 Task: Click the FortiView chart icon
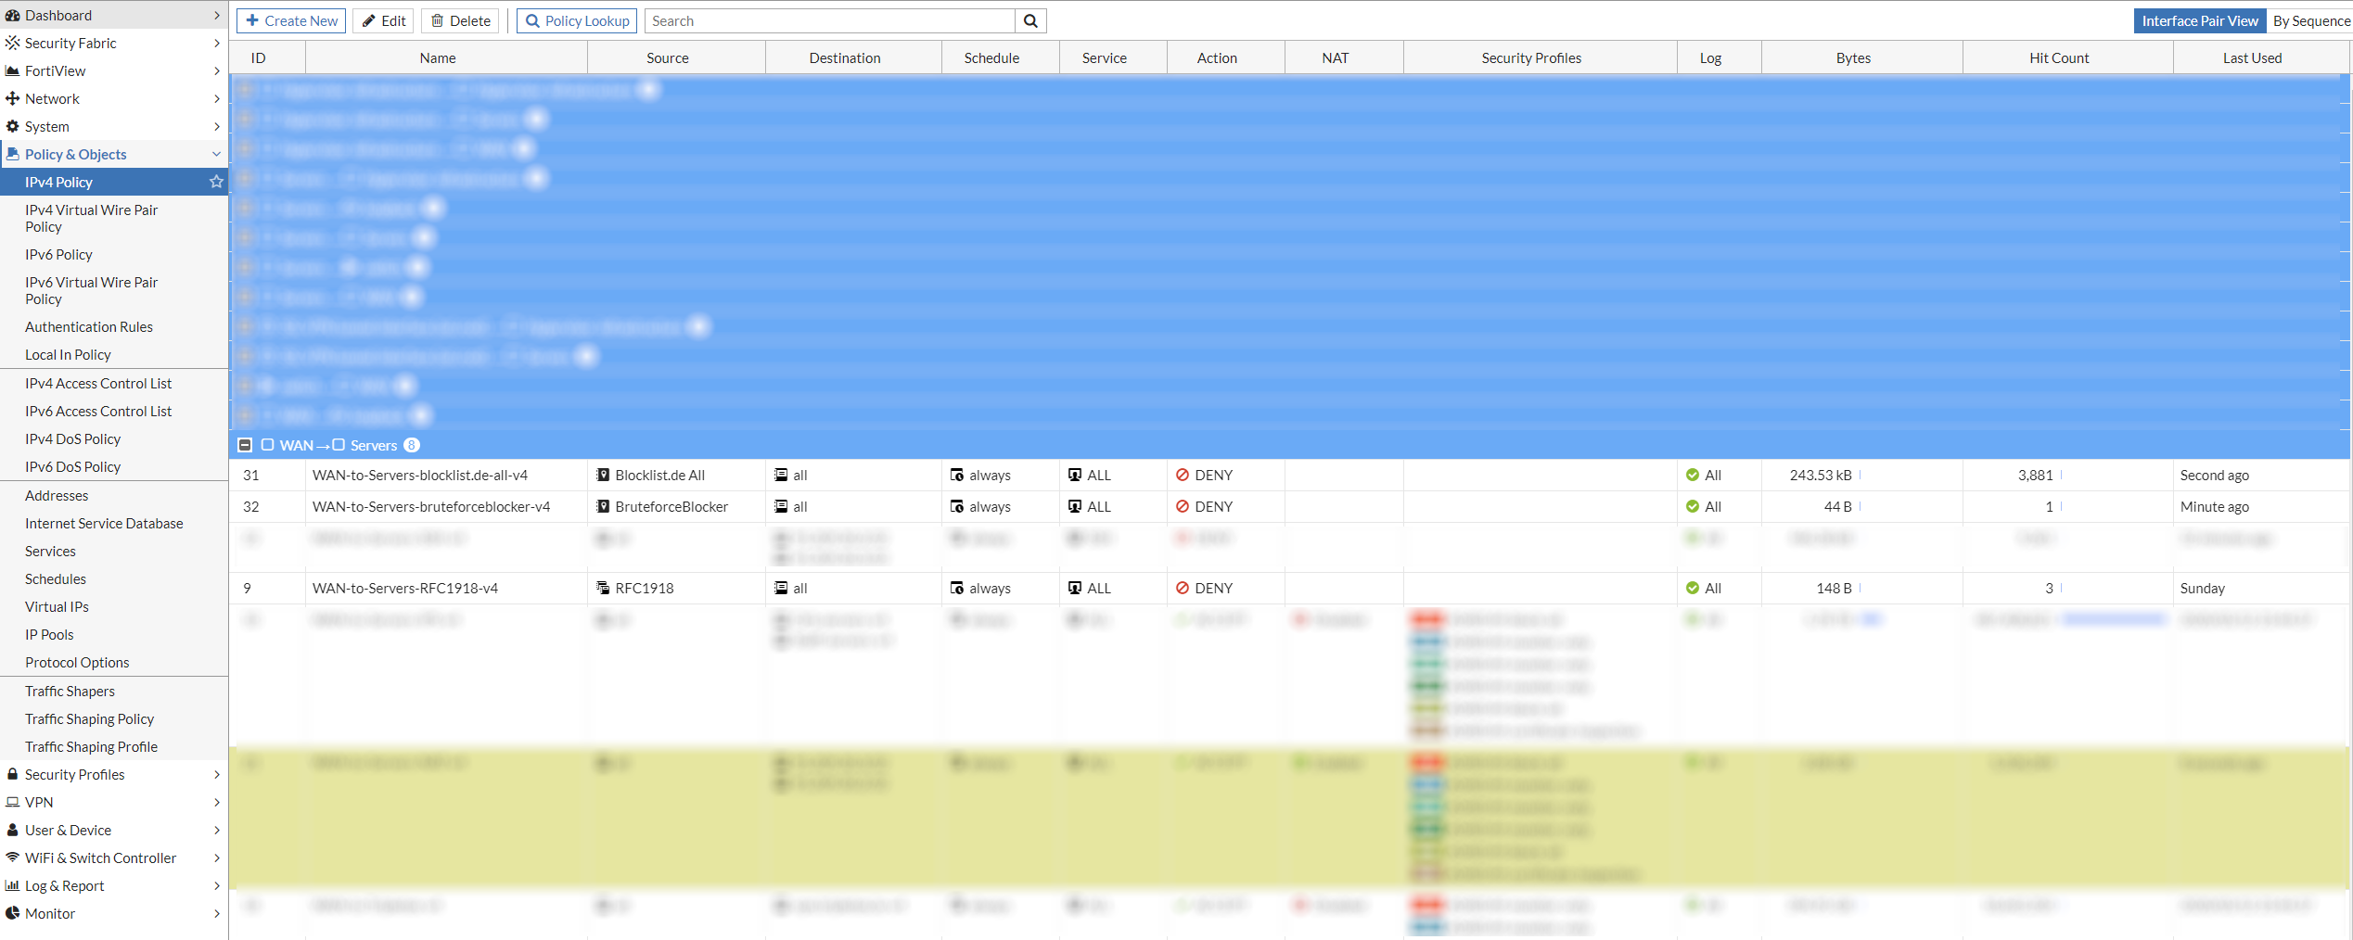[x=13, y=71]
